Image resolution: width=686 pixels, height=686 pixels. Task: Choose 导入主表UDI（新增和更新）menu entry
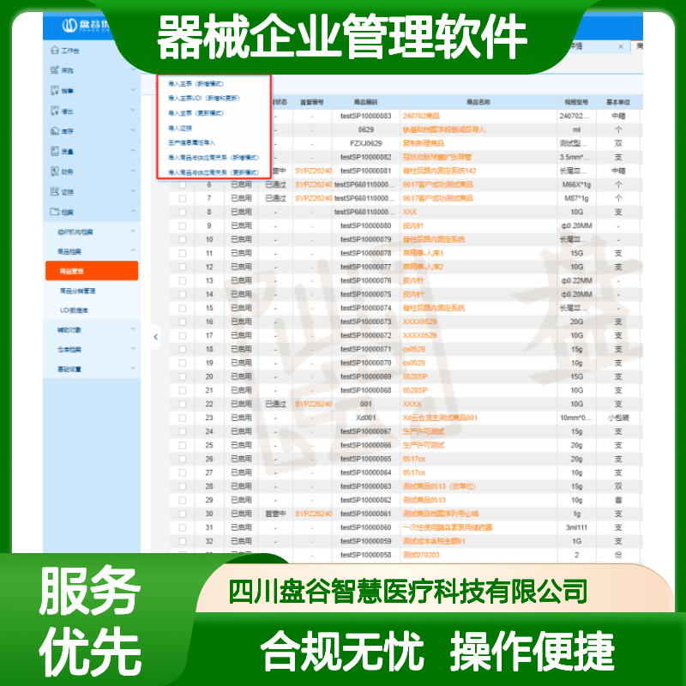pyautogui.click(x=204, y=98)
